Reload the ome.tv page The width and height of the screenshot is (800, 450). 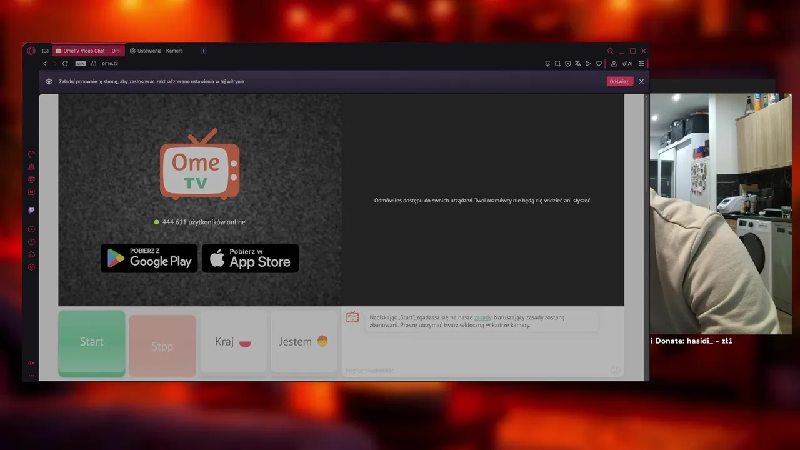[x=65, y=63]
